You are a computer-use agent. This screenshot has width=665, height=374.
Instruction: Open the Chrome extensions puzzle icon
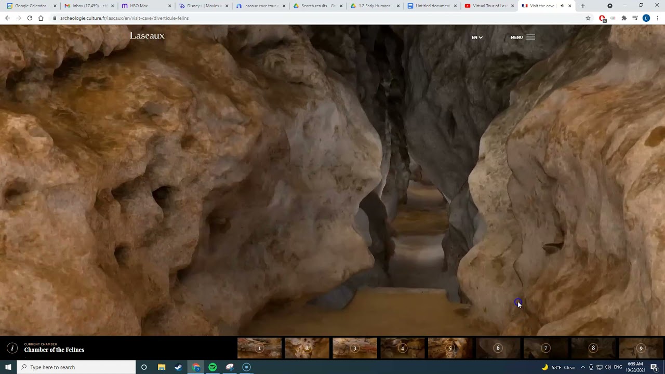point(624,18)
